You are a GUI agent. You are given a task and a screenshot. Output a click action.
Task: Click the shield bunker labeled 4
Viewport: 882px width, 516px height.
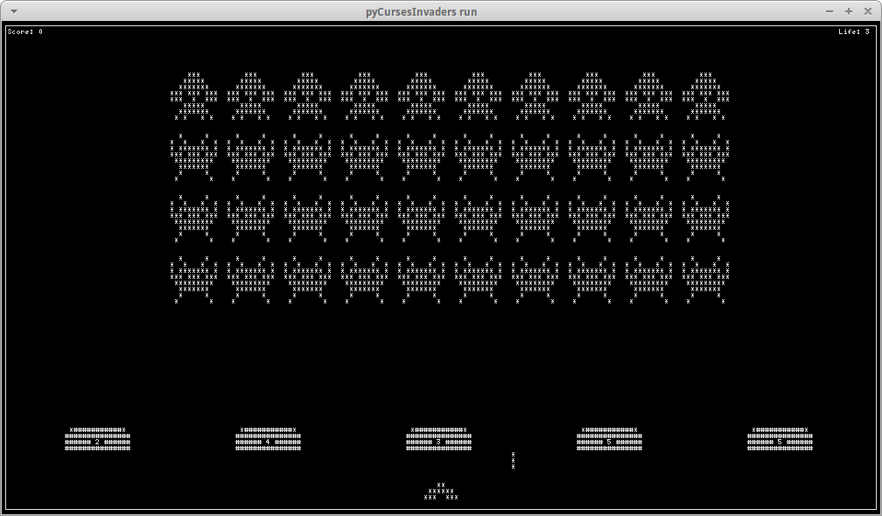point(268,439)
